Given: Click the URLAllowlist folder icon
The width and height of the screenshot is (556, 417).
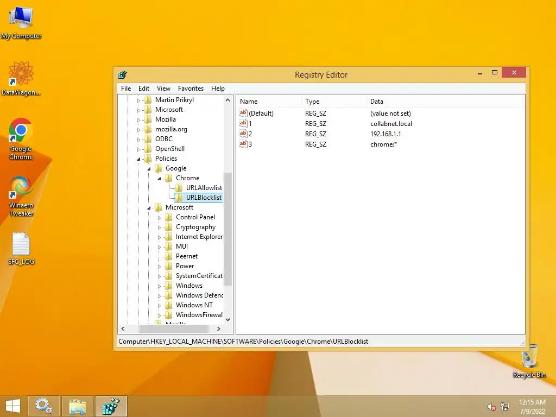Looking at the screenshot, I should [x=179, y=187].
